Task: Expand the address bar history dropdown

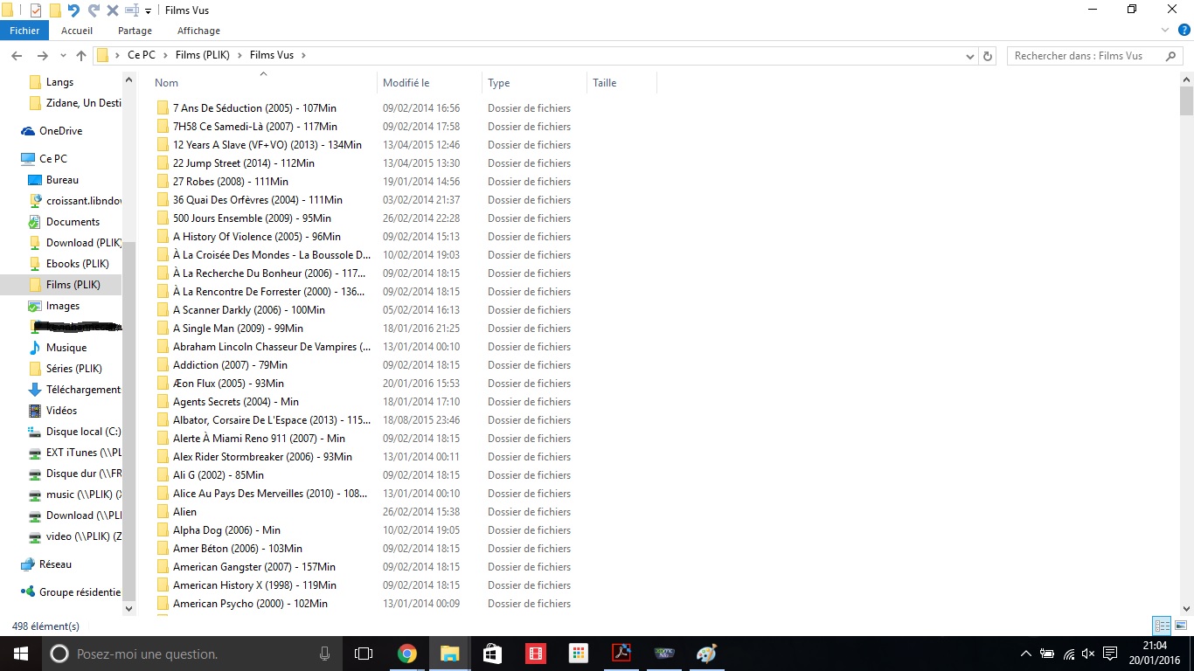Action: (970, 55)
